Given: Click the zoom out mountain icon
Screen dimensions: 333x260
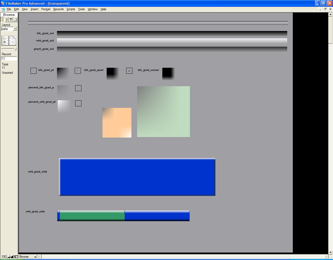Looking at the screenshot, I should pos(9,257).
